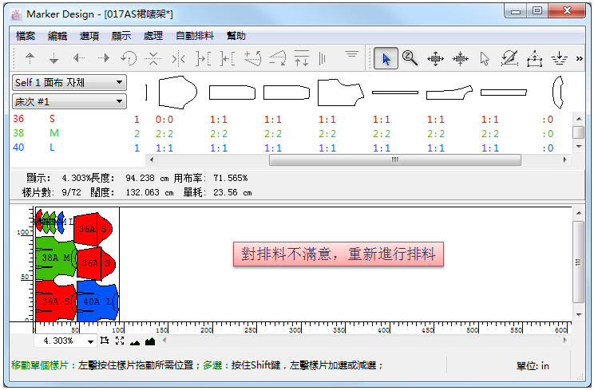The height and width of the screenshot is (390, 594).
Task: Click the move piece up arrow icon
Action: coord(30,58)
